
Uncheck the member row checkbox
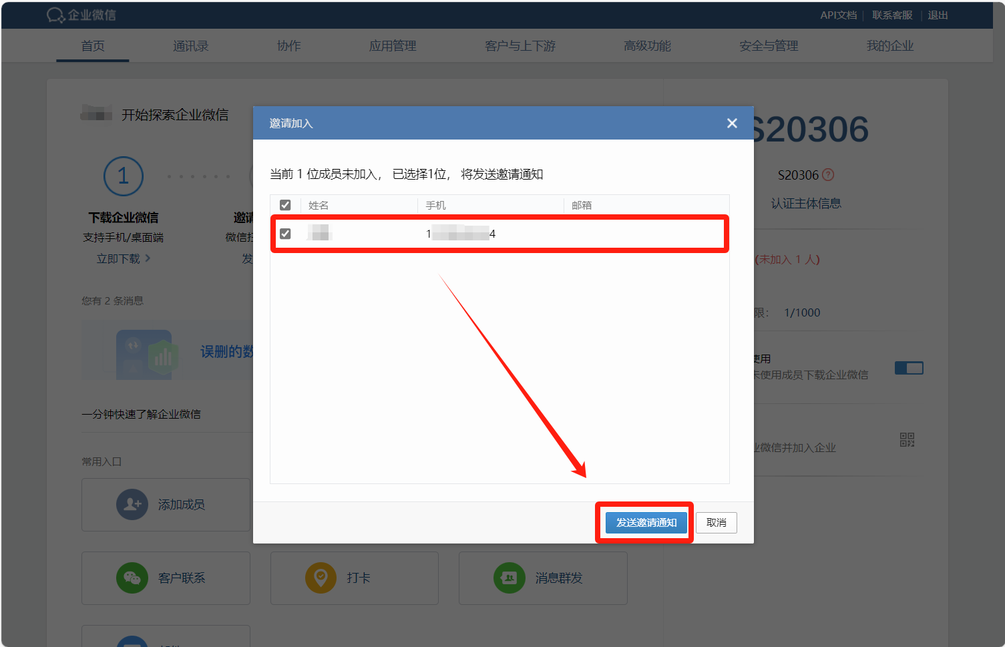(285, 234)
